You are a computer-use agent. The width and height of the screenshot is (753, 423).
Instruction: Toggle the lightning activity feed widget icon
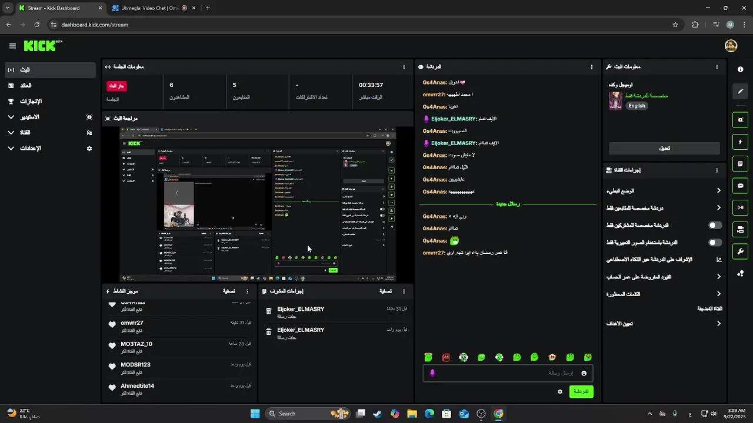(x=740, y=142)
